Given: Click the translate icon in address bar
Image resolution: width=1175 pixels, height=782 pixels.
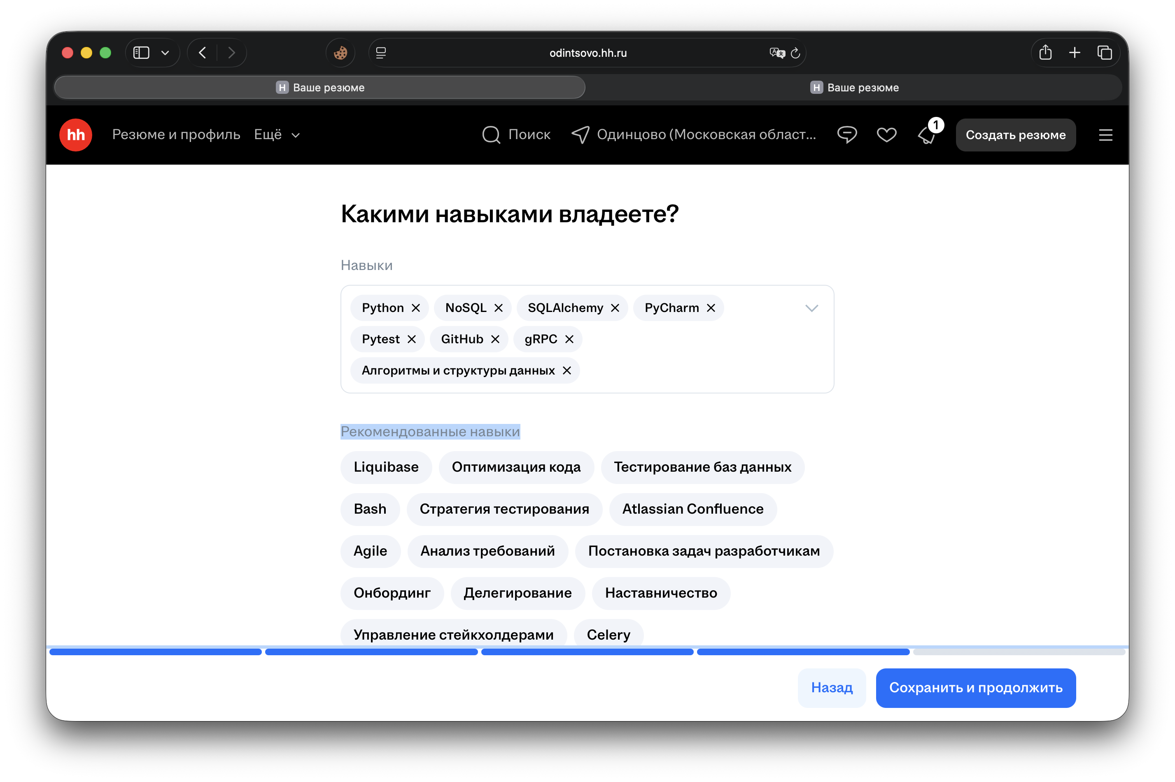Looking at the screenshot, I should pos(776,53).
